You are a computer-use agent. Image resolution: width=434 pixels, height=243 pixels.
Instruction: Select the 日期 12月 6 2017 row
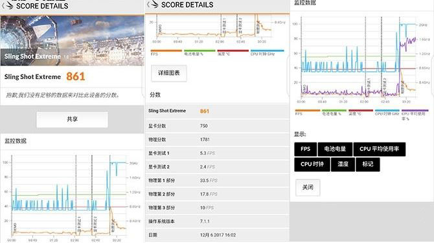(x=217, y=235)
